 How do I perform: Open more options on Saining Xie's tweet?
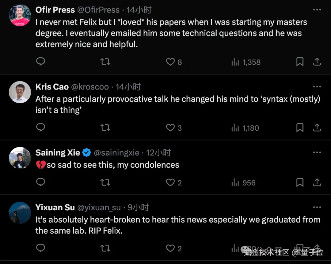coord(317,152)
